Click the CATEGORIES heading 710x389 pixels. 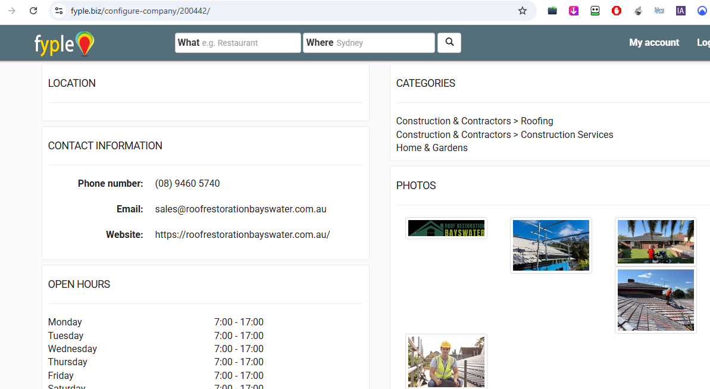(x=426, y=83)
